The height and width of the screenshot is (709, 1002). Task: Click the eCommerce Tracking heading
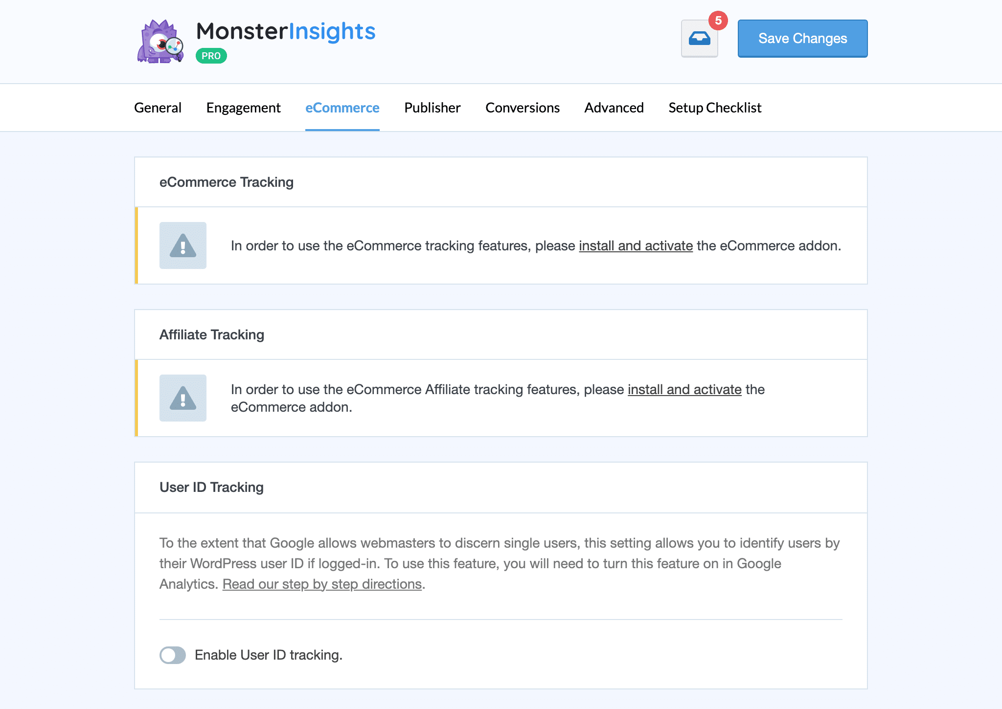point(227,182)
